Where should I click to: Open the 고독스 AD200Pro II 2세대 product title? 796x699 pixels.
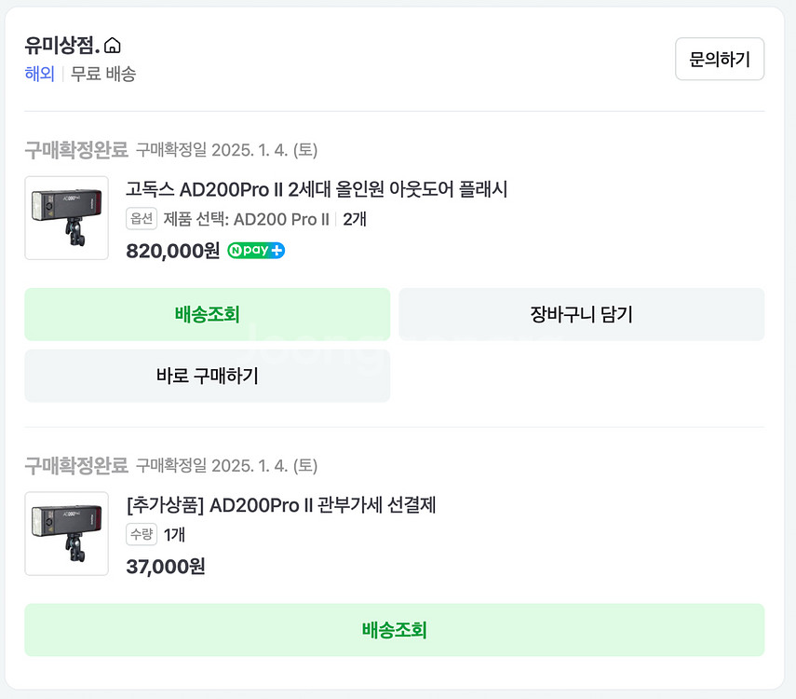click(x=317, y=190)
